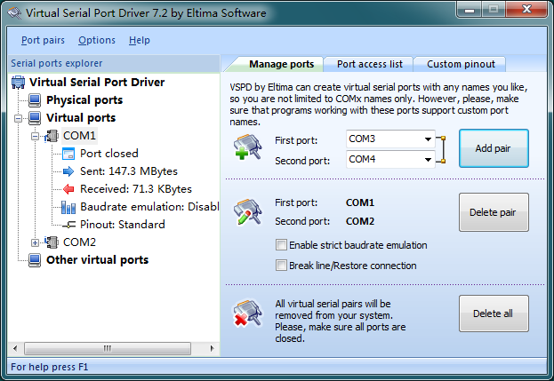This screenshot has height=381, width=554.
Task: Click the Add pair button
Action: click(494, 148)
